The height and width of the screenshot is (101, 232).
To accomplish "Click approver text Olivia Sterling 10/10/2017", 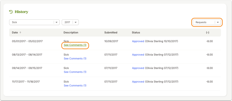I will coord(161,41).
